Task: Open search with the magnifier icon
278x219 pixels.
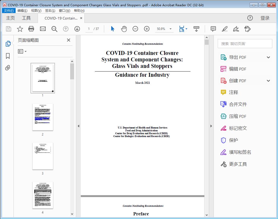Action: click(x=54, y=29)
